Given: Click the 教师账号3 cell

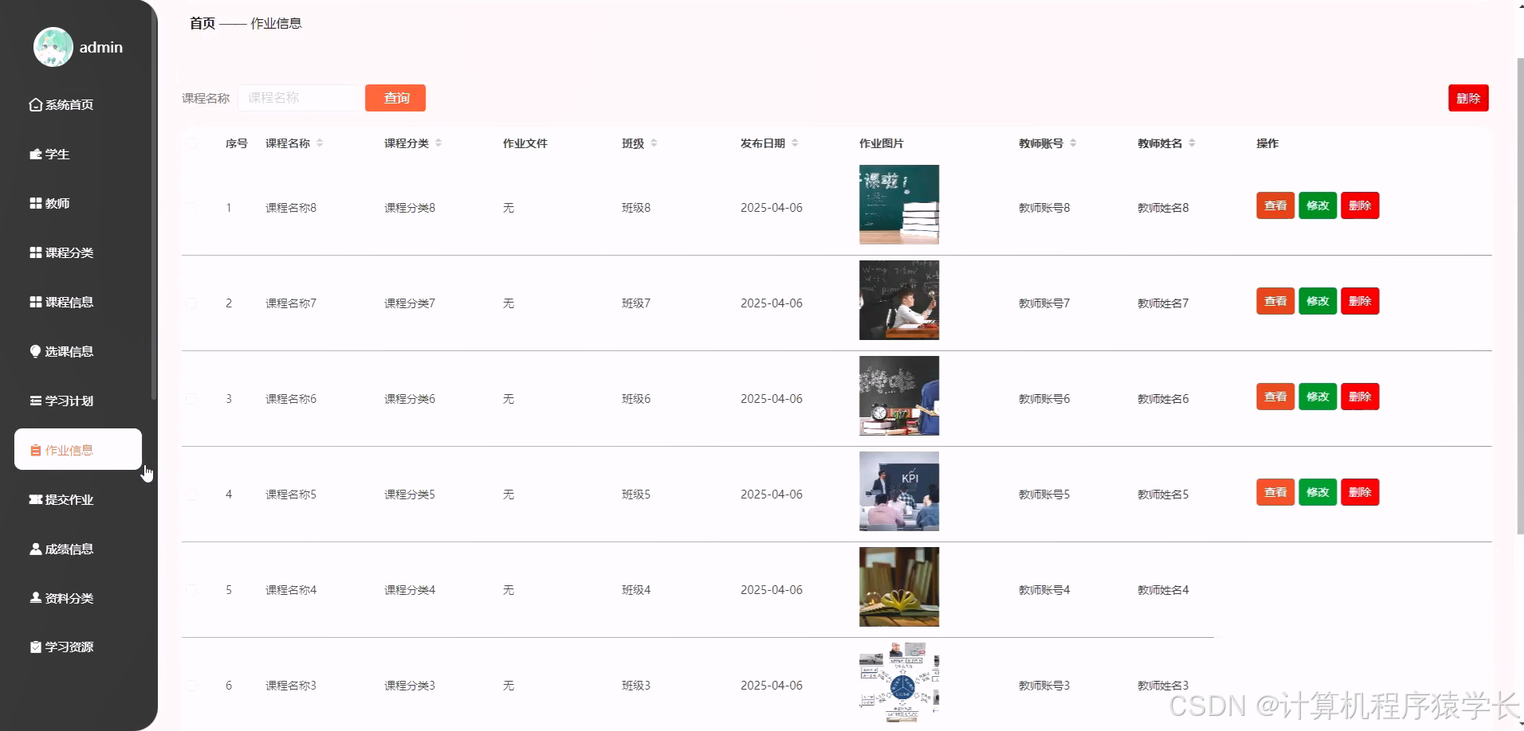Looking at the screenshot, I should 1044,686.
